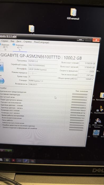Click the Возможности field S.M.A.R.T.
Viewport: 104px width, 185px height.
60,85
